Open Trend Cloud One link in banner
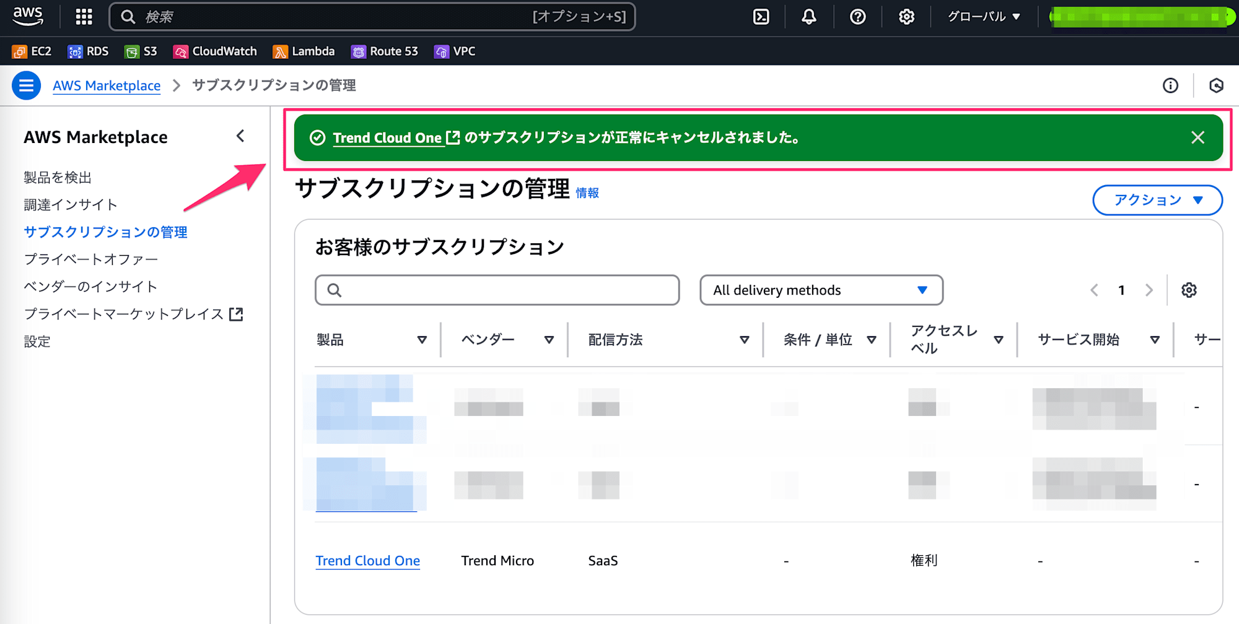This screenshot has width=1239, height=624. pyautogui.click(x=396, y=137)
